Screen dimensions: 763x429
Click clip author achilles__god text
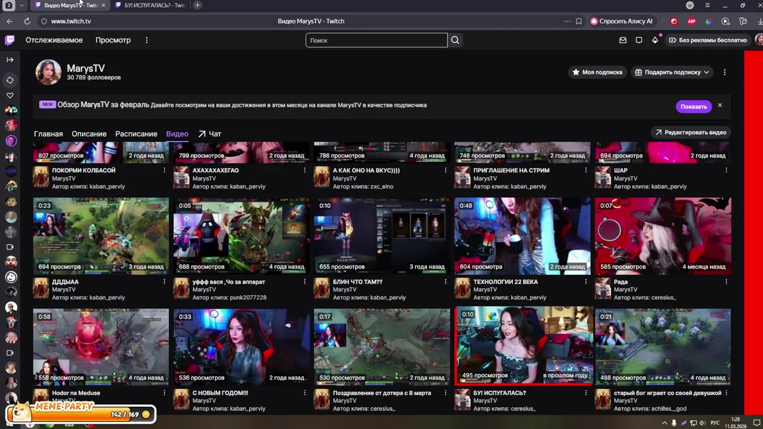[x=669, y=409]
